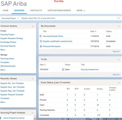Select the SOURCING tab

tap(19, 10)
